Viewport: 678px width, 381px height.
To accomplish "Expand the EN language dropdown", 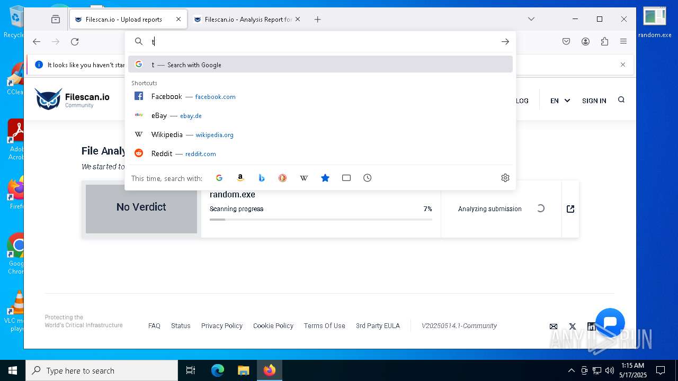I will (x=560, y=101).
